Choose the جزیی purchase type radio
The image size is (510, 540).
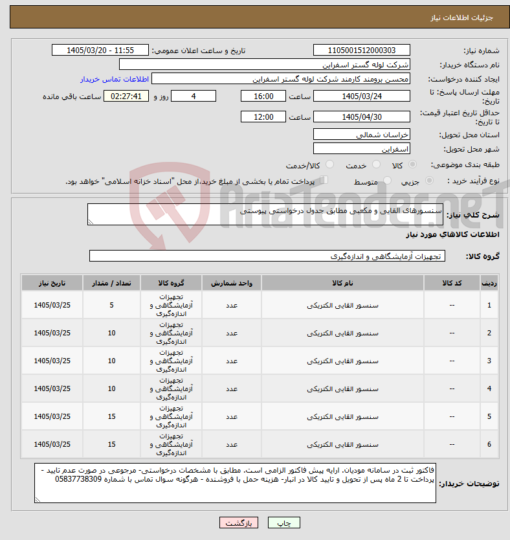coord(429,181)
